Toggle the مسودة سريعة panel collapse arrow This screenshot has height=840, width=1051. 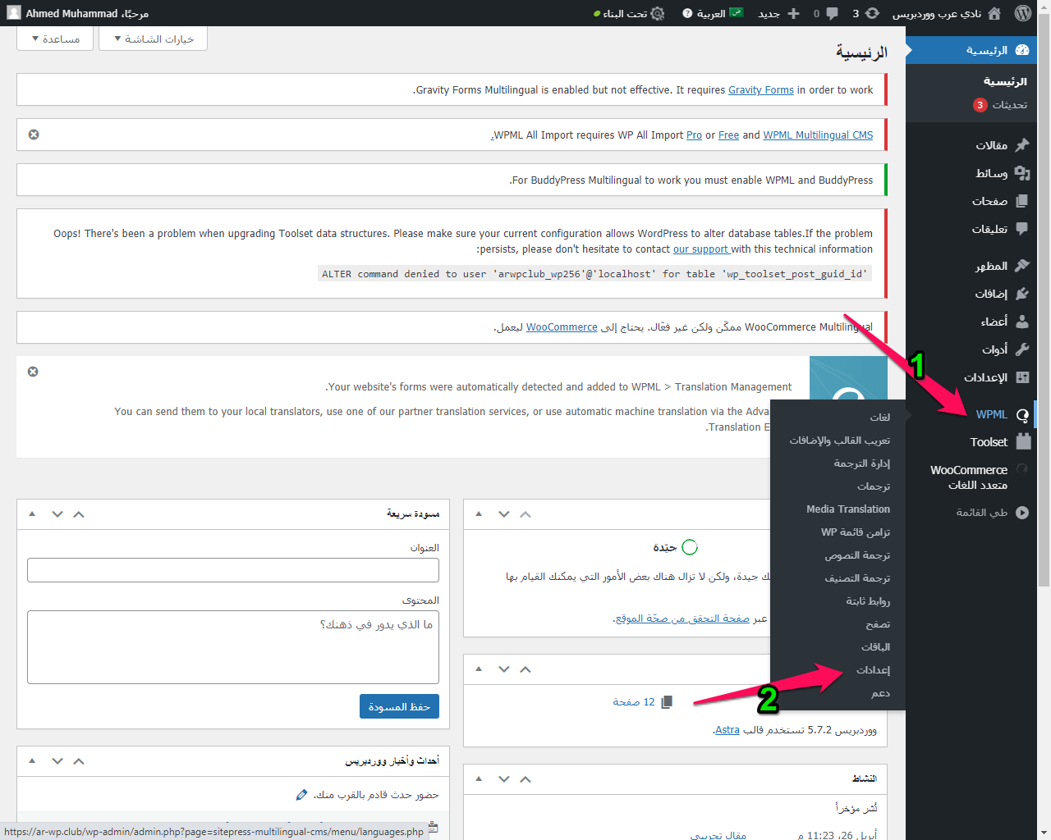click(x=32, y=514)
